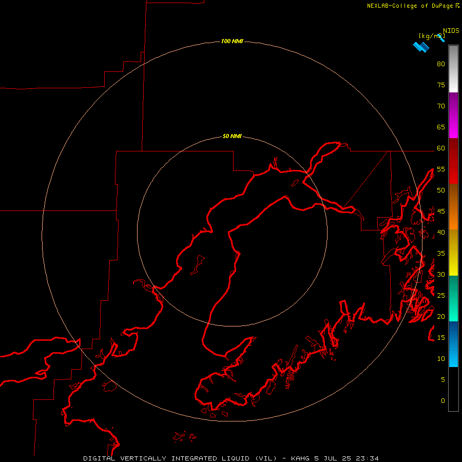Screen dimensions: 462x462
Task: Click the scale value "30"
Action: tap(441, 275)
